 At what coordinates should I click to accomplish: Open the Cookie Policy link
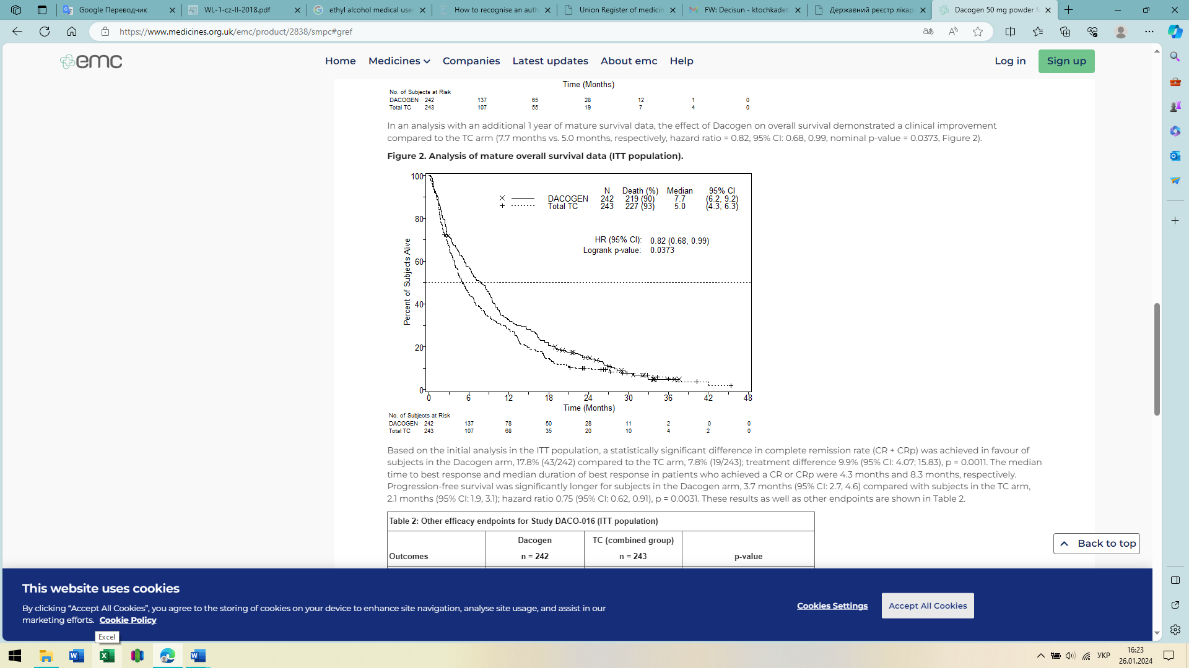[x=128, y=620]
